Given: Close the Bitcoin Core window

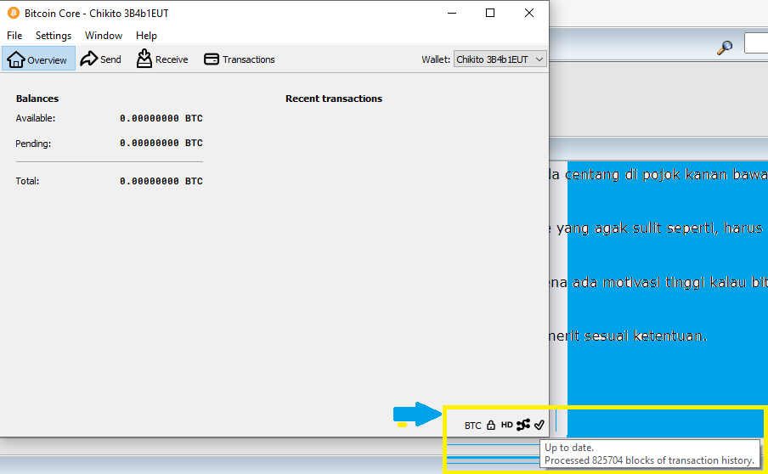Looking at the screenshot, I should (529, 14).
